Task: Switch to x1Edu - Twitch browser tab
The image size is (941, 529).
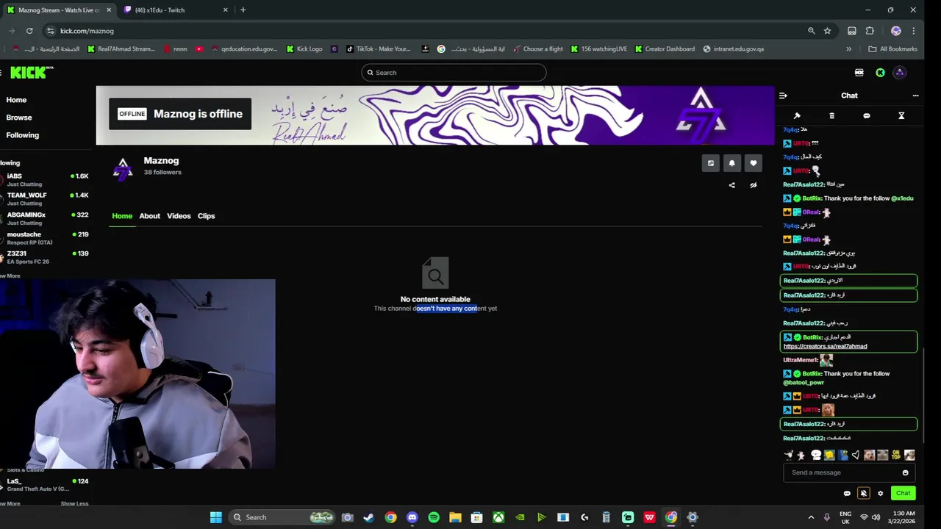Action: (x=176, y=10)
